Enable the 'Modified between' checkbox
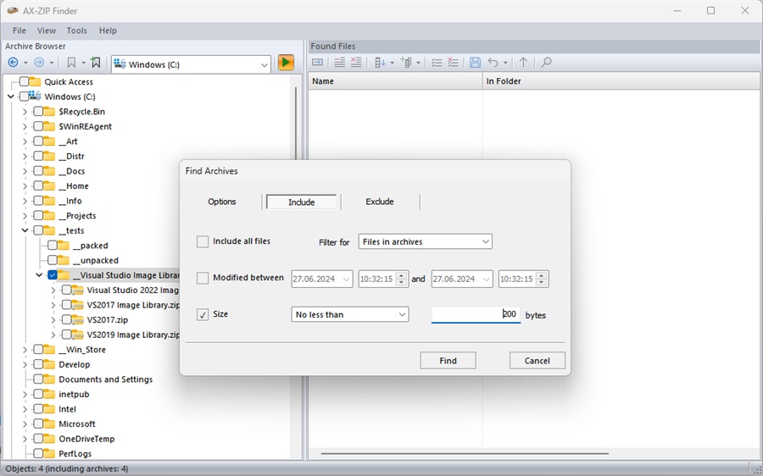The height and width of the screenshot is (476, 763). (x=203, y=278)
